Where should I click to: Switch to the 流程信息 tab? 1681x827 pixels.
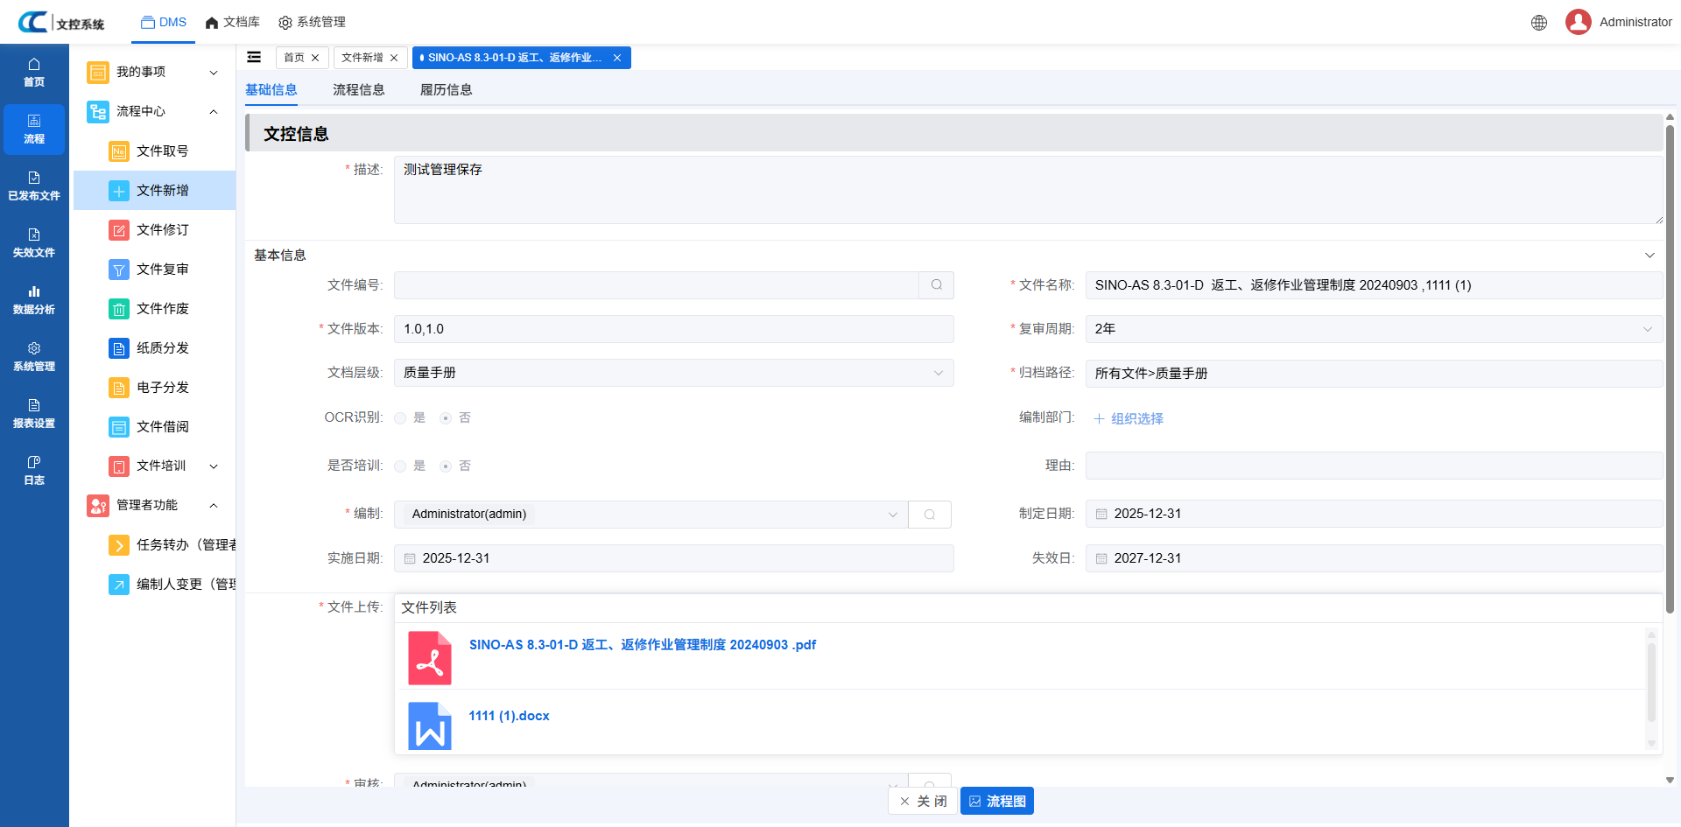[359, 88]
